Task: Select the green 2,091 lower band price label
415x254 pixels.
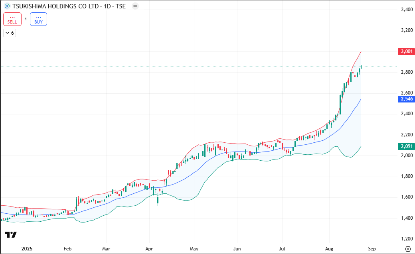Action: [x=406, y=146]
